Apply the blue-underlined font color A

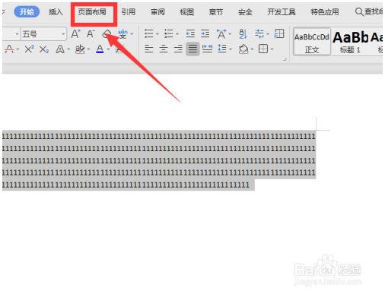click(100, 49)
